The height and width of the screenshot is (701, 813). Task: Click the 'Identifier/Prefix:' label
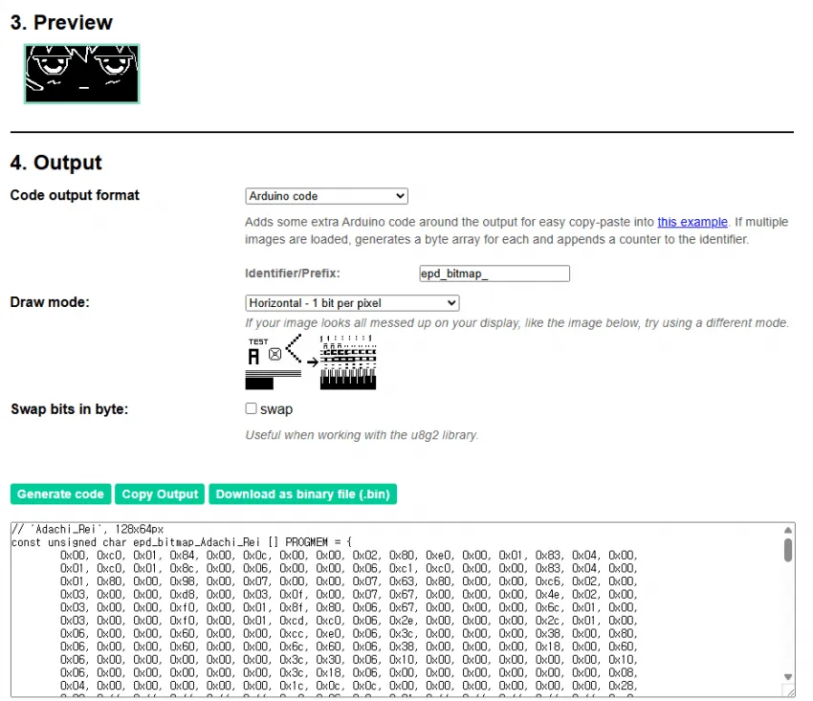[x=293, y=274]
